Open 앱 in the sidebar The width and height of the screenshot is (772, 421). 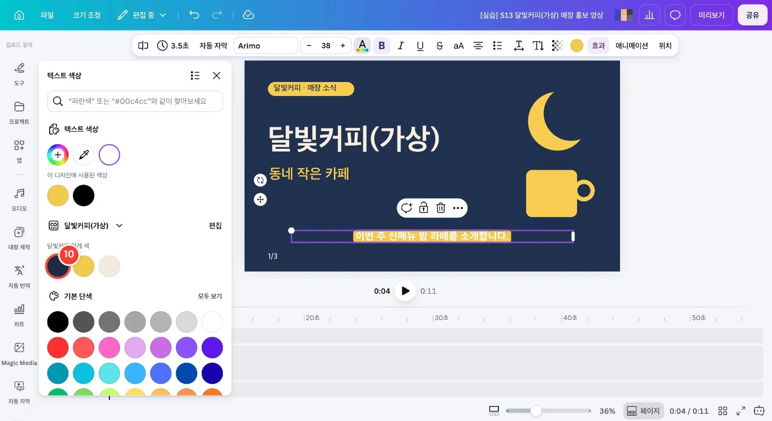[x=19, y=151]
